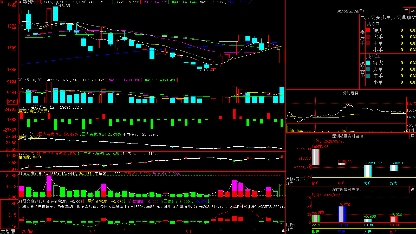Screen dimensions: 416x234
Task: Click the teal 大单 swatch under 委卖单
Action: tap(368, 69)
